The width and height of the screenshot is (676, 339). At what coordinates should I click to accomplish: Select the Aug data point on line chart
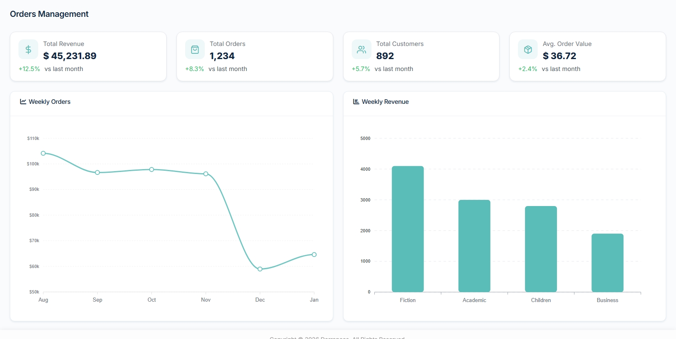tap(43, 153)
